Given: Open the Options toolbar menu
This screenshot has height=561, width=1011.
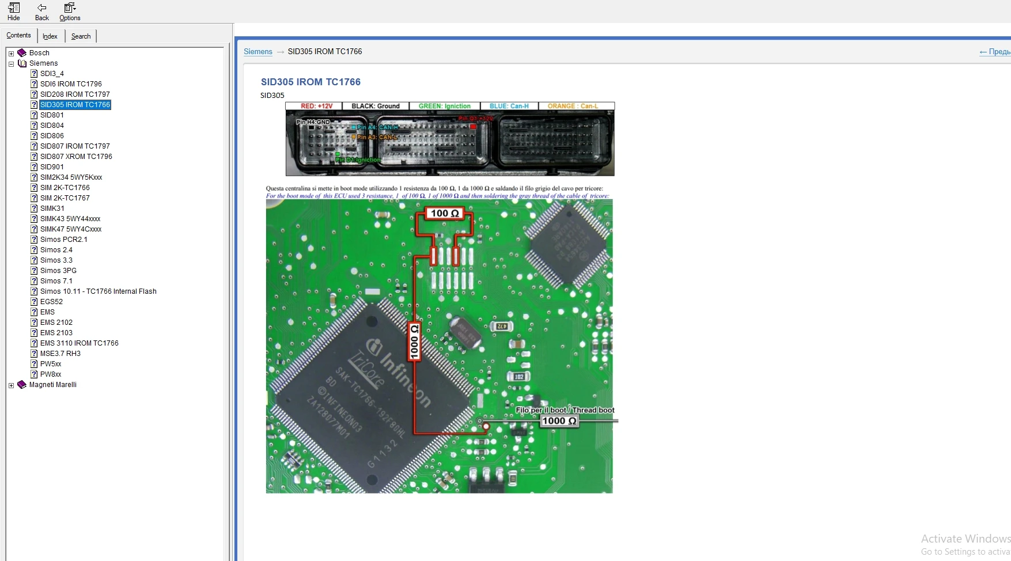Looking at the screenshot, I should [x=70, y=8].
